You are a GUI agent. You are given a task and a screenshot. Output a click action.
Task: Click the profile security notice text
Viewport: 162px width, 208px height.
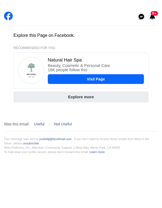click(x=46, y=152)
